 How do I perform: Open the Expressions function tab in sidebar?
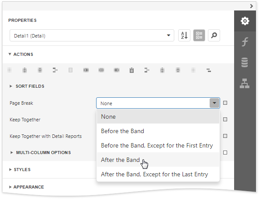click(x=245, y=41)
